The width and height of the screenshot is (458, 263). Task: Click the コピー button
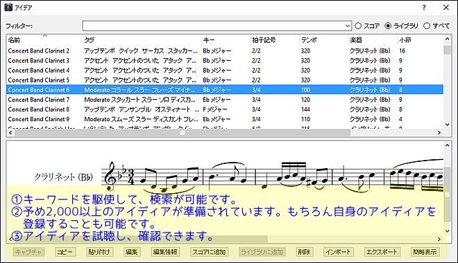pyautogui.click(x=65, y=252)
